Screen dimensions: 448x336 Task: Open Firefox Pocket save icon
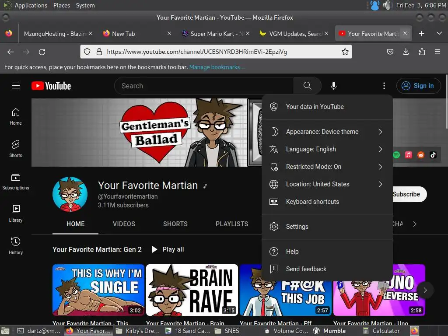(390, 52)
